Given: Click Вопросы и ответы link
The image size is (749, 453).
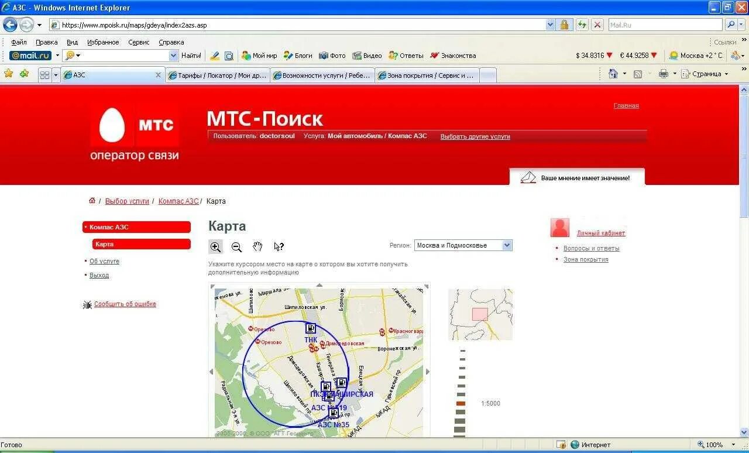Looking at the screenshot, I should [x=591, y=248].
